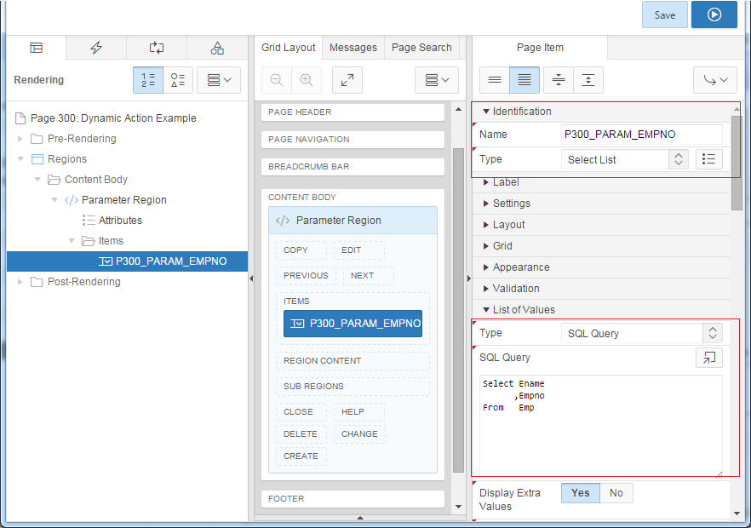The image size is (751, 528).
Task: Expand the Validation property group
Action: 485,289
